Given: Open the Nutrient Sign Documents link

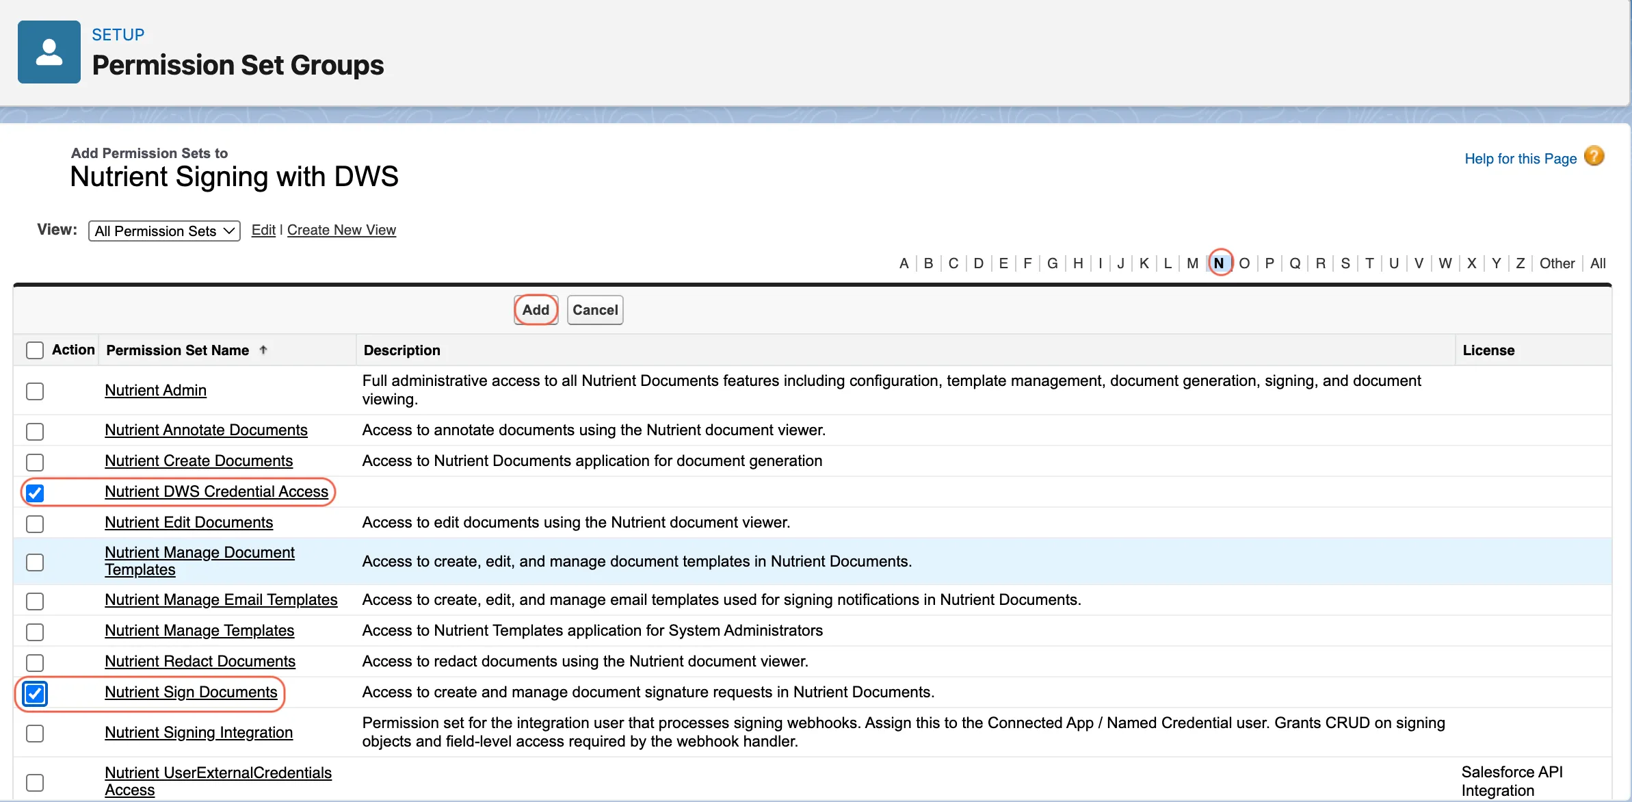Looking at the screenshot, I should 191,692.
